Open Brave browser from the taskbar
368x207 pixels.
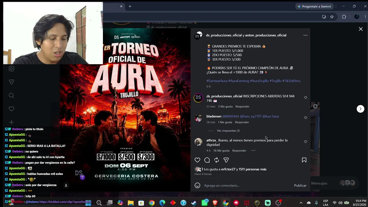coord(215,203)
